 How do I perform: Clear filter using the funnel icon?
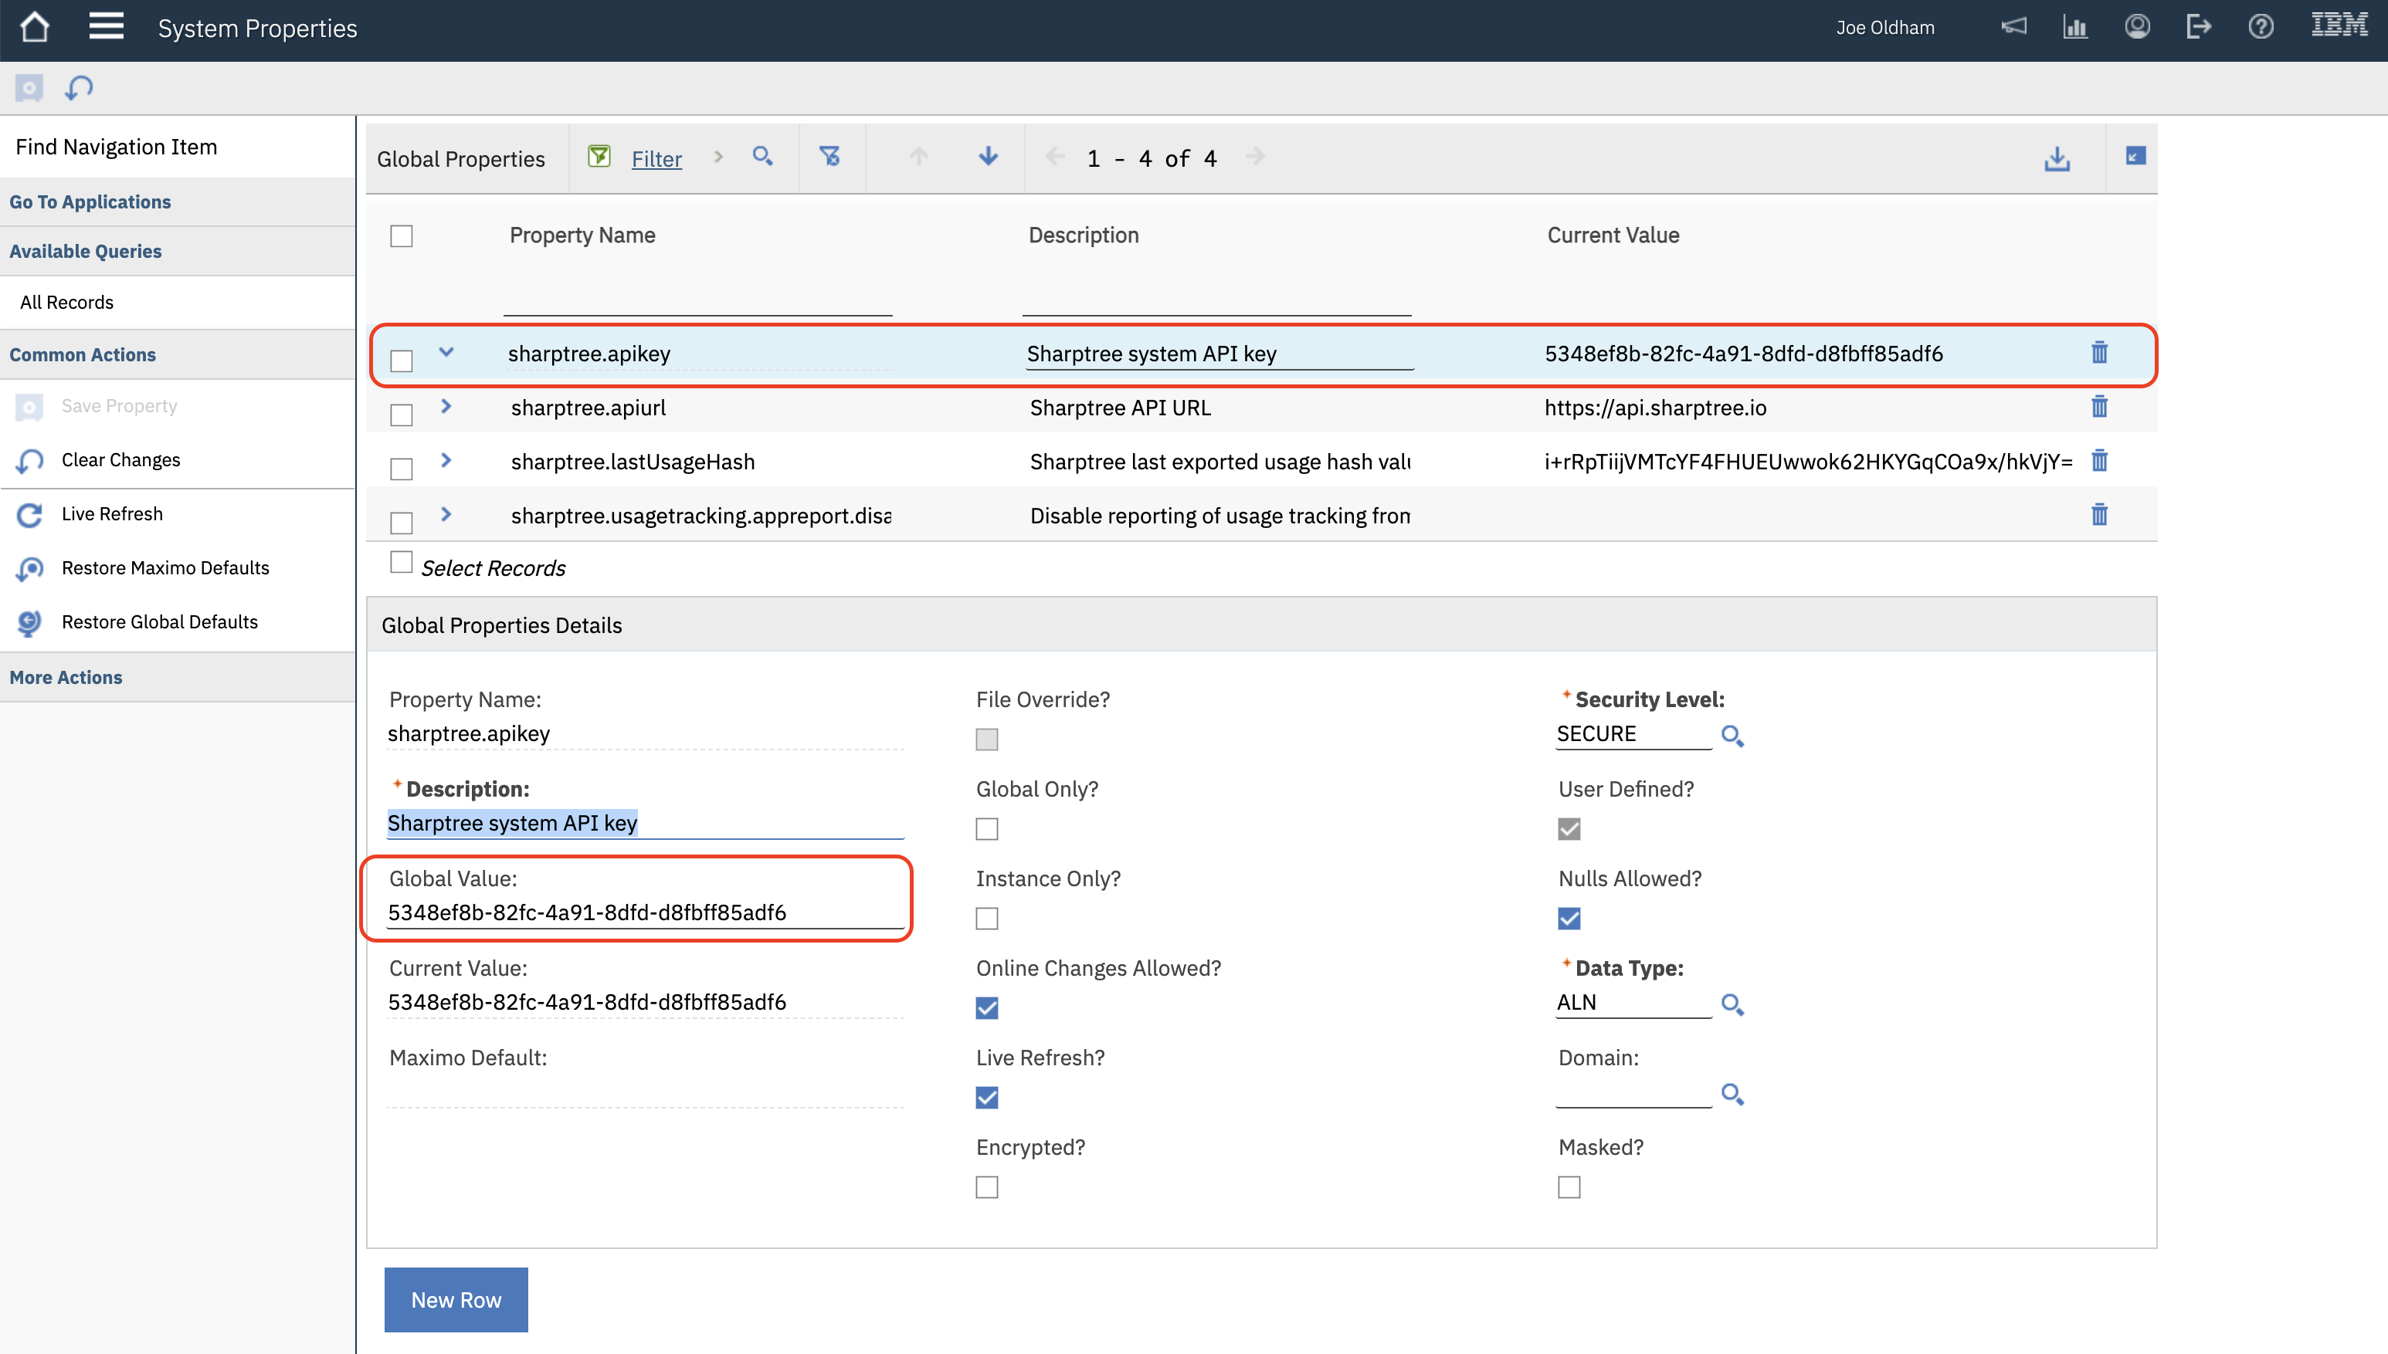pos(829,156)
